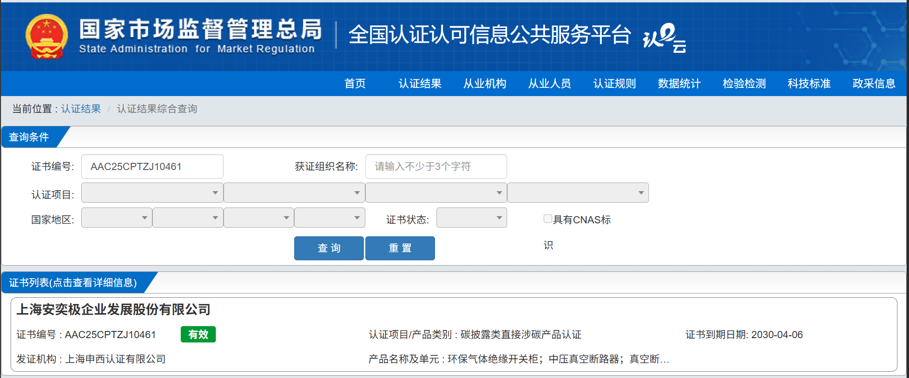Screen dimensions: 909x378
Task: Enable the 具有CNAS标识 checkbox
Action: click(x=548, y=219)
